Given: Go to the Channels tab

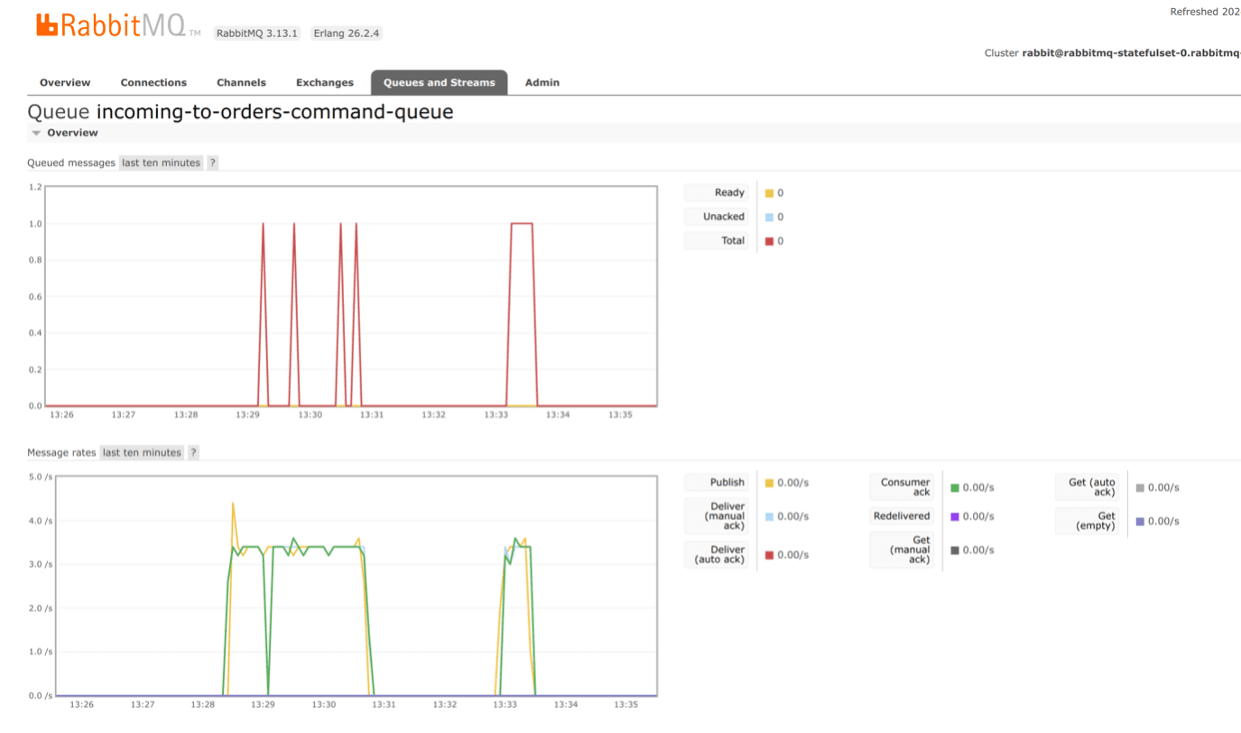Looking at the screenshot, I should coord(241,82).
